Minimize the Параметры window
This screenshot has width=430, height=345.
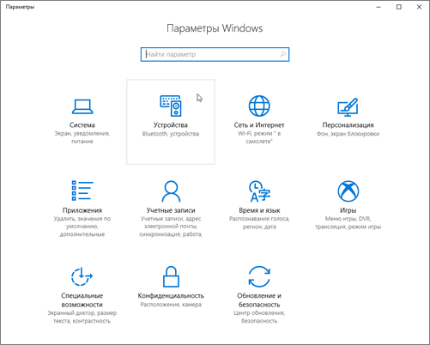379,7
